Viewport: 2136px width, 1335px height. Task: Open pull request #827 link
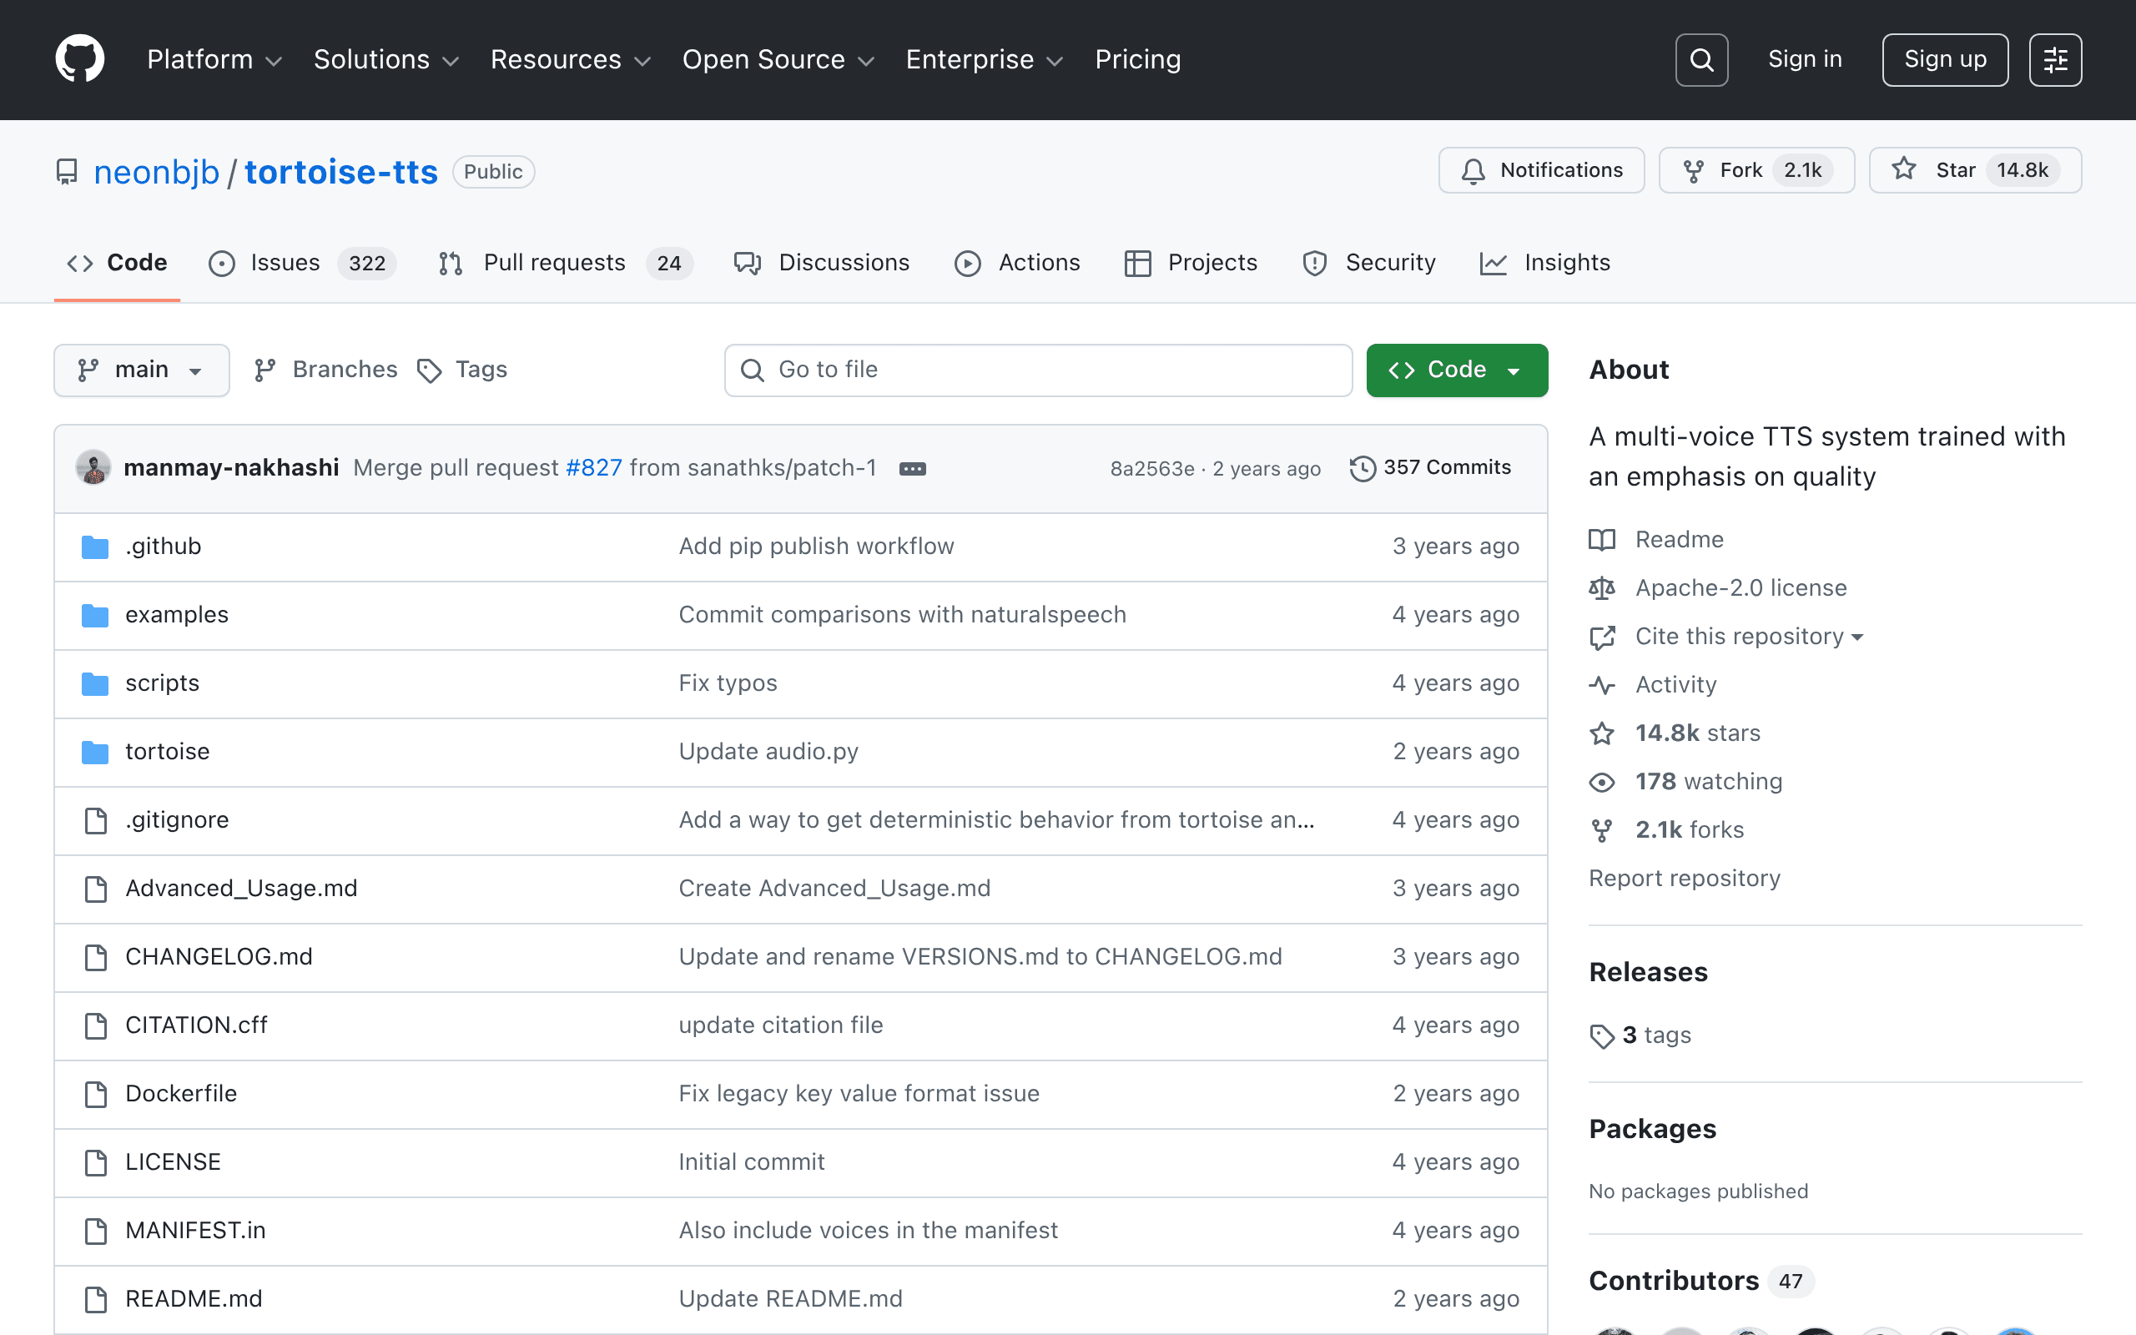click(594, 468)
